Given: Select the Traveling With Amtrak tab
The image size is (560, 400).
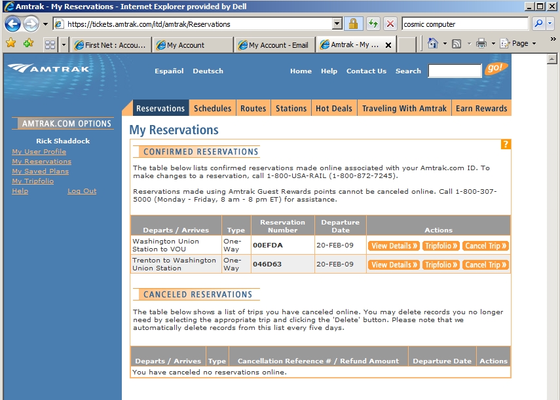Looking at the screenshot, I should [x=404, y=108].
